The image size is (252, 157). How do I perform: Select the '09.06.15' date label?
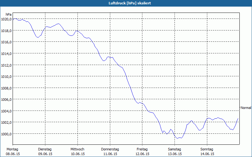[x=45, y=154]
